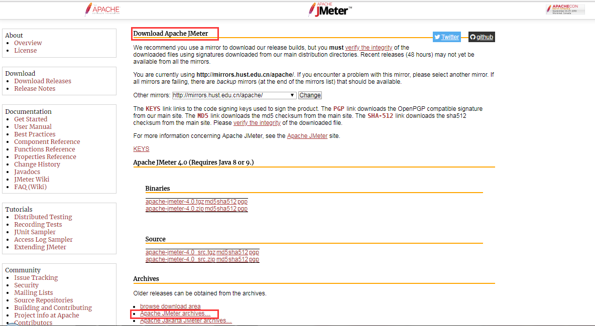This screenshot has height=326, width=595.
Task: Open Best Practices page
Action: (x=35, y=134)
